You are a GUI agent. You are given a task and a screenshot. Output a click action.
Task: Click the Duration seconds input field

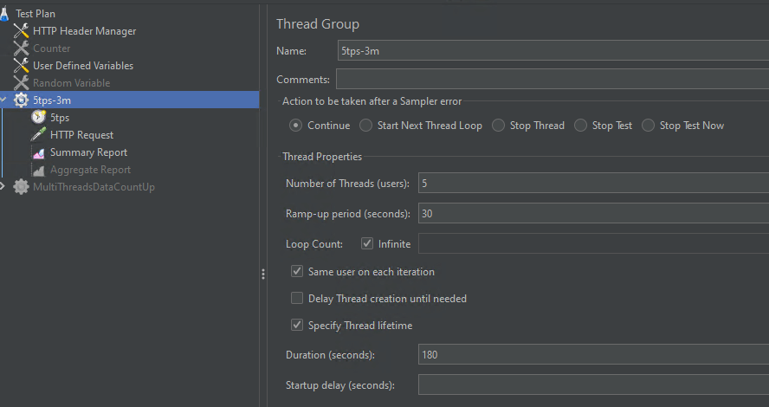point(593,354)
